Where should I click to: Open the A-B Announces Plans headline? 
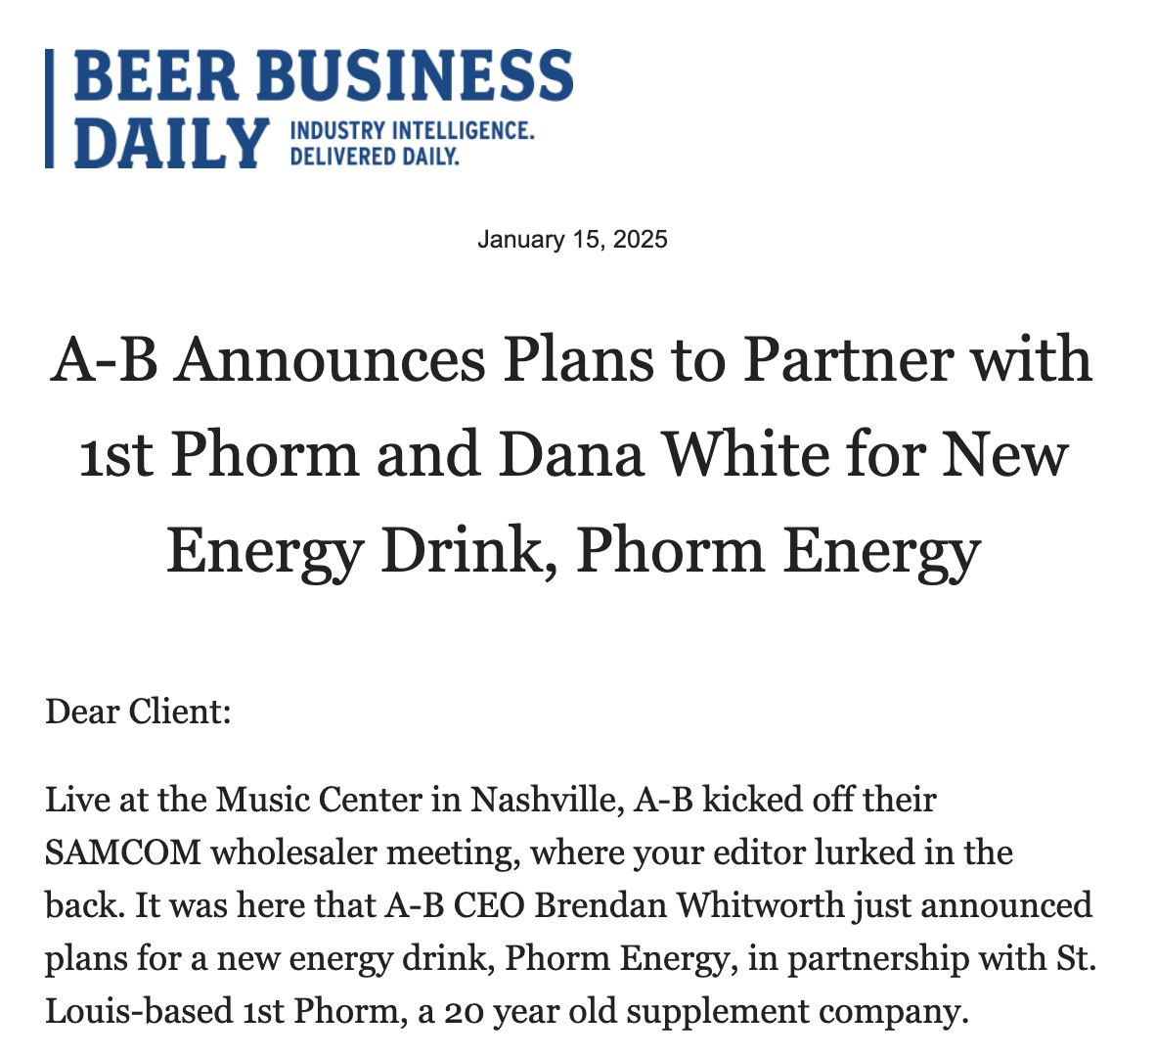[572, 359]
